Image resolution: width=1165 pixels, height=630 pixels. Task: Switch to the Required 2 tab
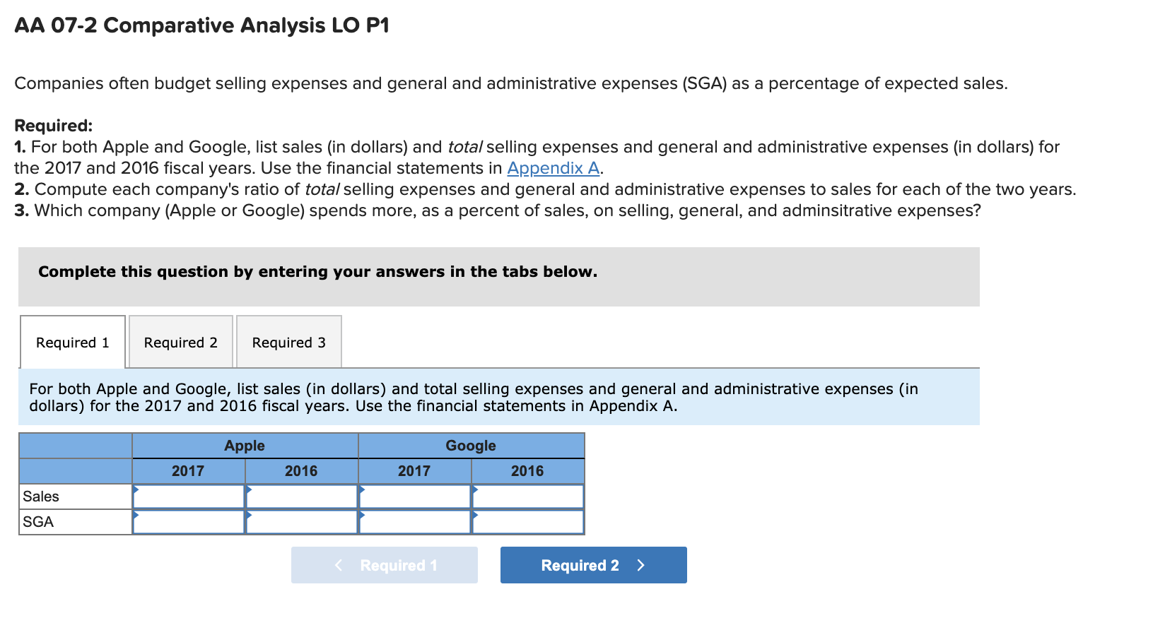pyautogui.click(x=180, y=342)
